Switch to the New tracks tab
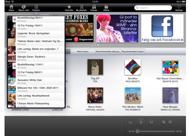The height and width of the screenshot is (136, 189). (x=83, y=51)
